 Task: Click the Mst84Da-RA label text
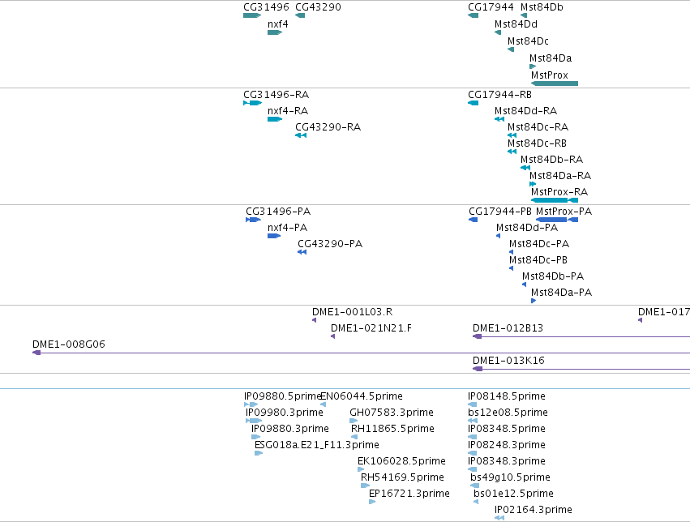(560, 176)
